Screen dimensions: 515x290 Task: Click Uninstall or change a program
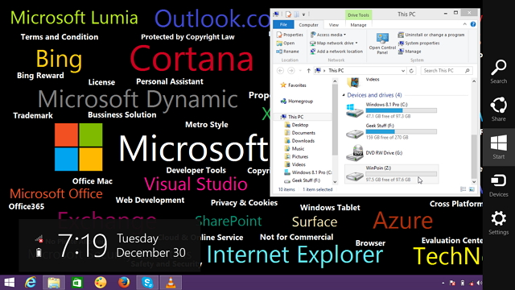(x=431, y=35)
